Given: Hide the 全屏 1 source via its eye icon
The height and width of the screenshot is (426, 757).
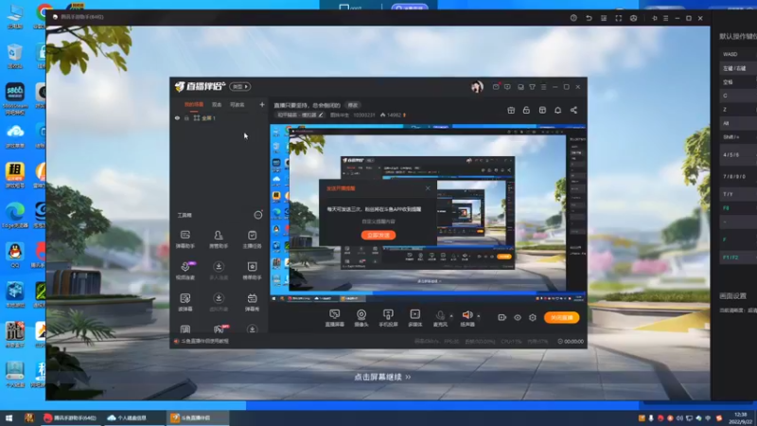Looking at the screenshot, I should [x=177, y=117].
